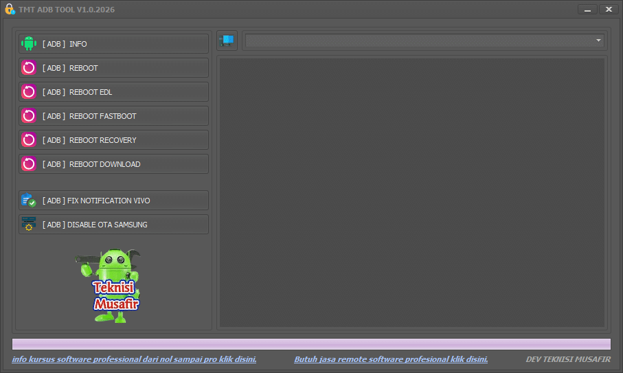Viewport: 623px width, 373px height.
Task: Execute [ADB] DISABLE OTA SAMSUNG
Action: [113, 225]
